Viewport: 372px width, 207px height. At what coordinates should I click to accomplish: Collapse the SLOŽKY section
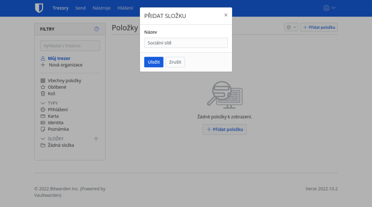[43, 139]
